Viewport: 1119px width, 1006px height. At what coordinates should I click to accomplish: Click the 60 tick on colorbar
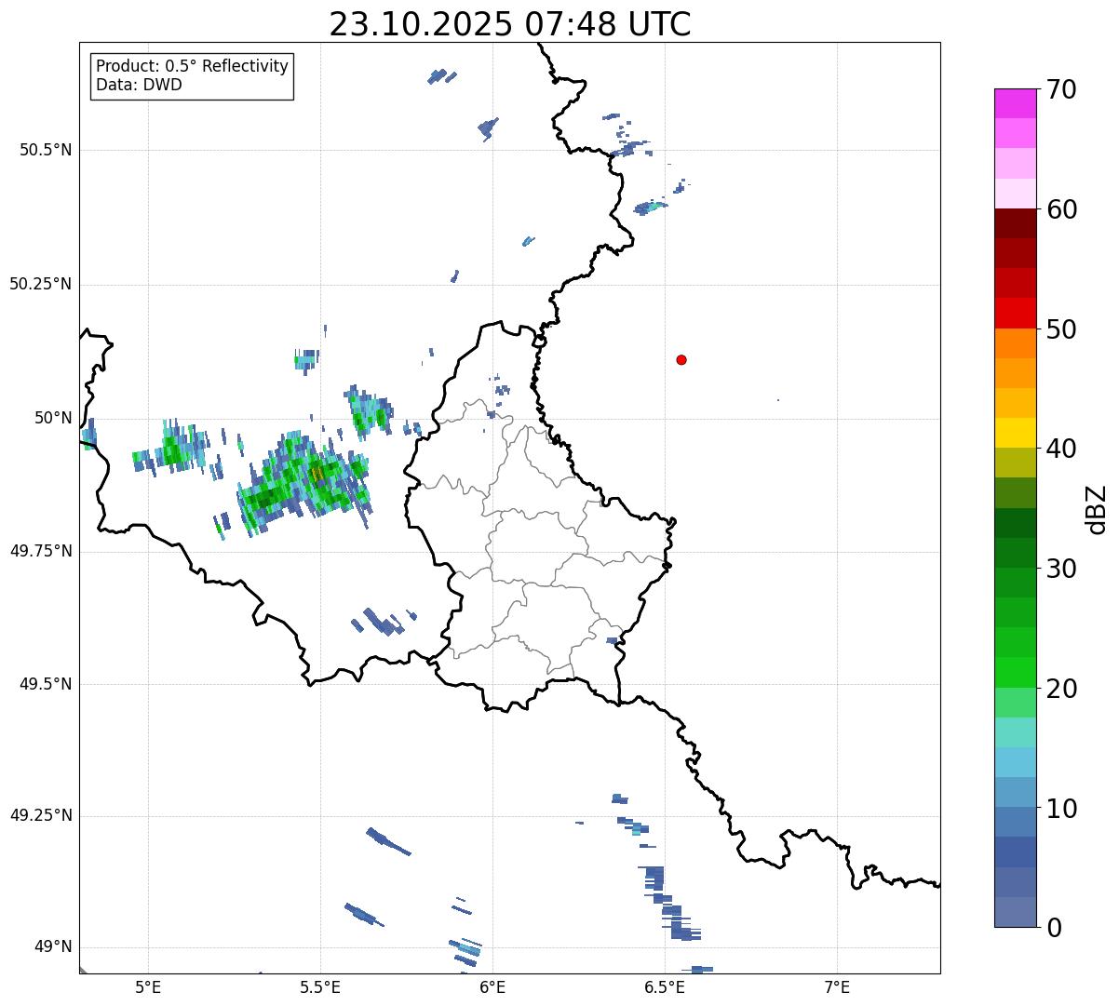click(x=1061, y=209)
